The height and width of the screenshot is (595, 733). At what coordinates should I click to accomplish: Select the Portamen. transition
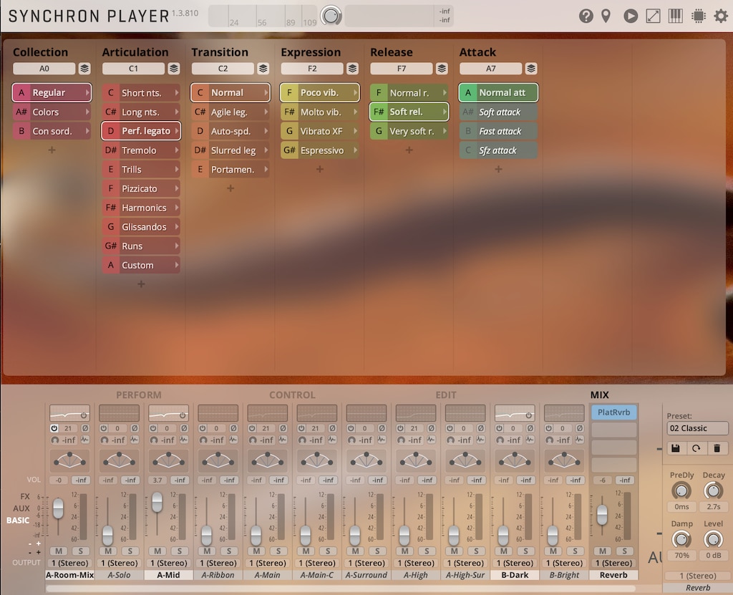tap(230, 169)
